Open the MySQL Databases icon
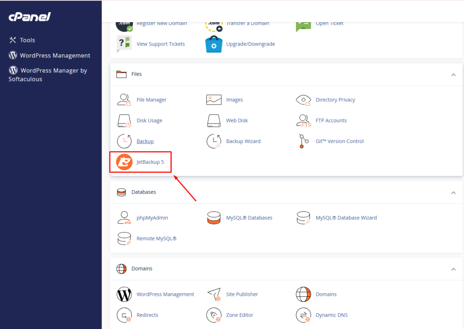 214,218
